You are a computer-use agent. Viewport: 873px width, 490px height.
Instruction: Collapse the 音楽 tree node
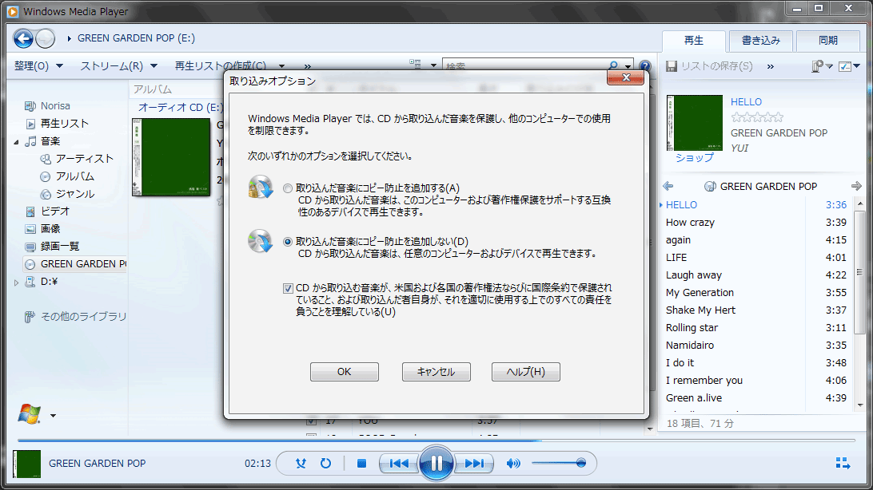click(x=16, y=142)
